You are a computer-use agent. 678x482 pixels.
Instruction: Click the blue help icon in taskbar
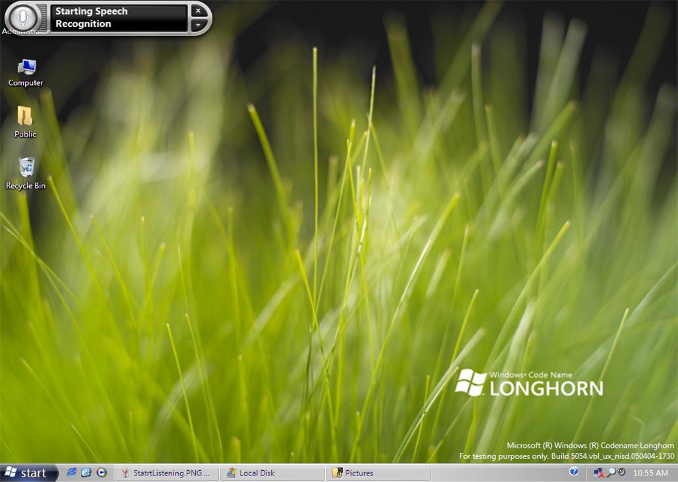click(x=574, y=471)
